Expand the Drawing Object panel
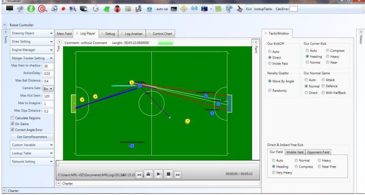The image size is (365, 195). click(32, 33)
